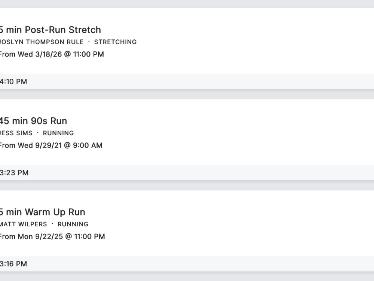Click the date From Mon 9/22/25 @ 11:00 PM
Viewport: 374px width, 281px height.
pyautogui.click(x=52, y=236)
